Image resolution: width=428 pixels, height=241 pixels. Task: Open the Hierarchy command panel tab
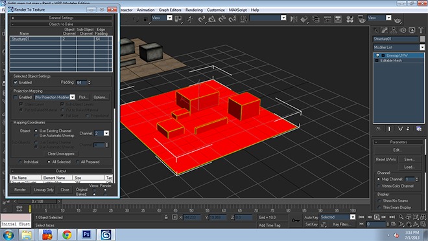[x=394, y=30]
